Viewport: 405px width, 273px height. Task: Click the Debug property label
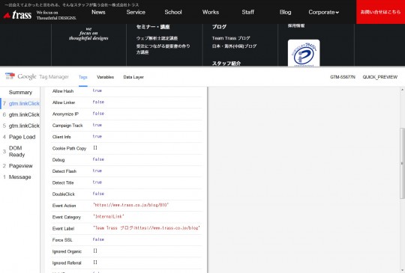[x=58, y=159]
